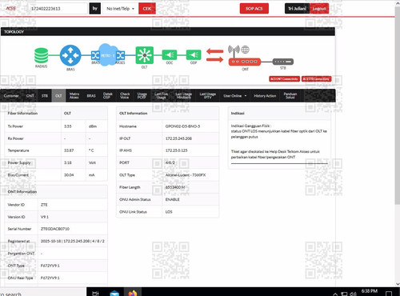Open the Datek OSP tab
Image resolution: width=400 pixels, height=296 pixels.
click(x=108, y=96)
